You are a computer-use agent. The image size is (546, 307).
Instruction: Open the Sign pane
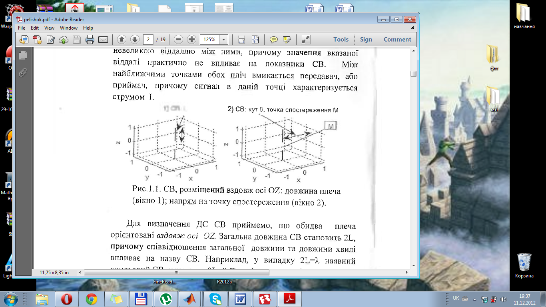(x=366, y=40)
